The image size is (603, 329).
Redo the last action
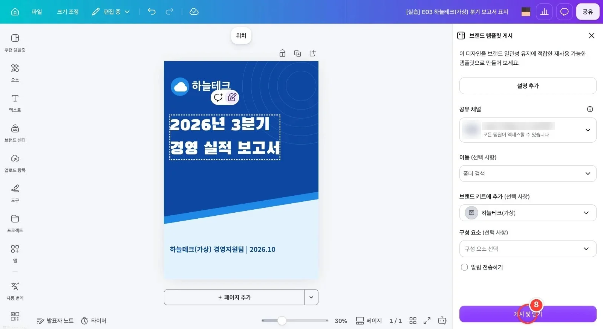tap(170, 12)
